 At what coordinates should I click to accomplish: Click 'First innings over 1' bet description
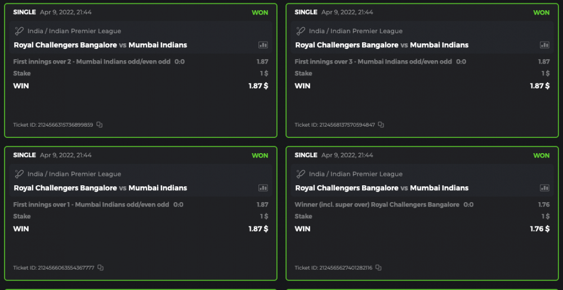coord(91,204)
